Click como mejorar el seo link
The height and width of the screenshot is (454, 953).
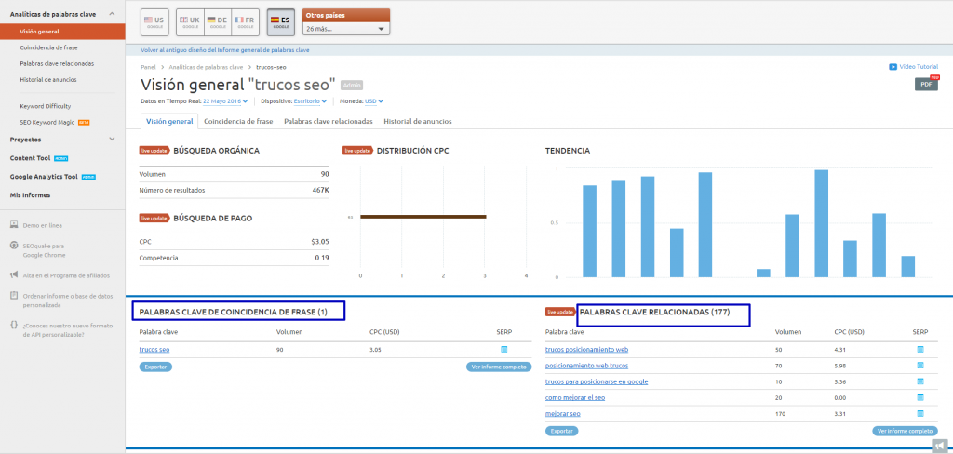[x=575, y=397]
